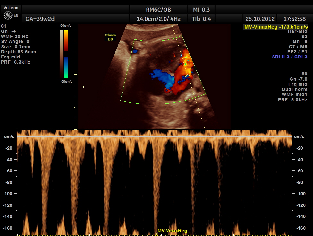Select the GA=39w2d gestational age field
313x236 pixels.
38,19
